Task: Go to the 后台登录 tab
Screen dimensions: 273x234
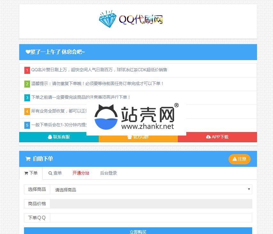Action: [x=108, y=173]
